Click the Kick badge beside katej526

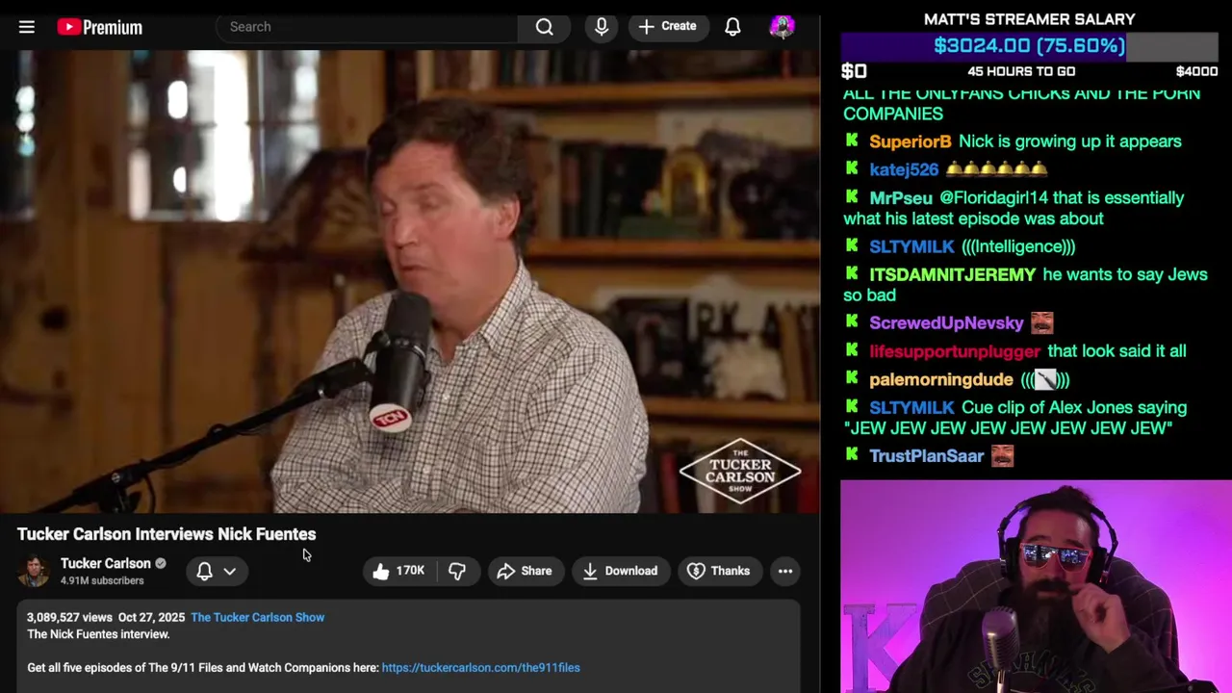(852, 168)
